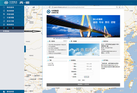Click the 风险地图 globe icon
137x93 pixels.
tap(4, 14)
